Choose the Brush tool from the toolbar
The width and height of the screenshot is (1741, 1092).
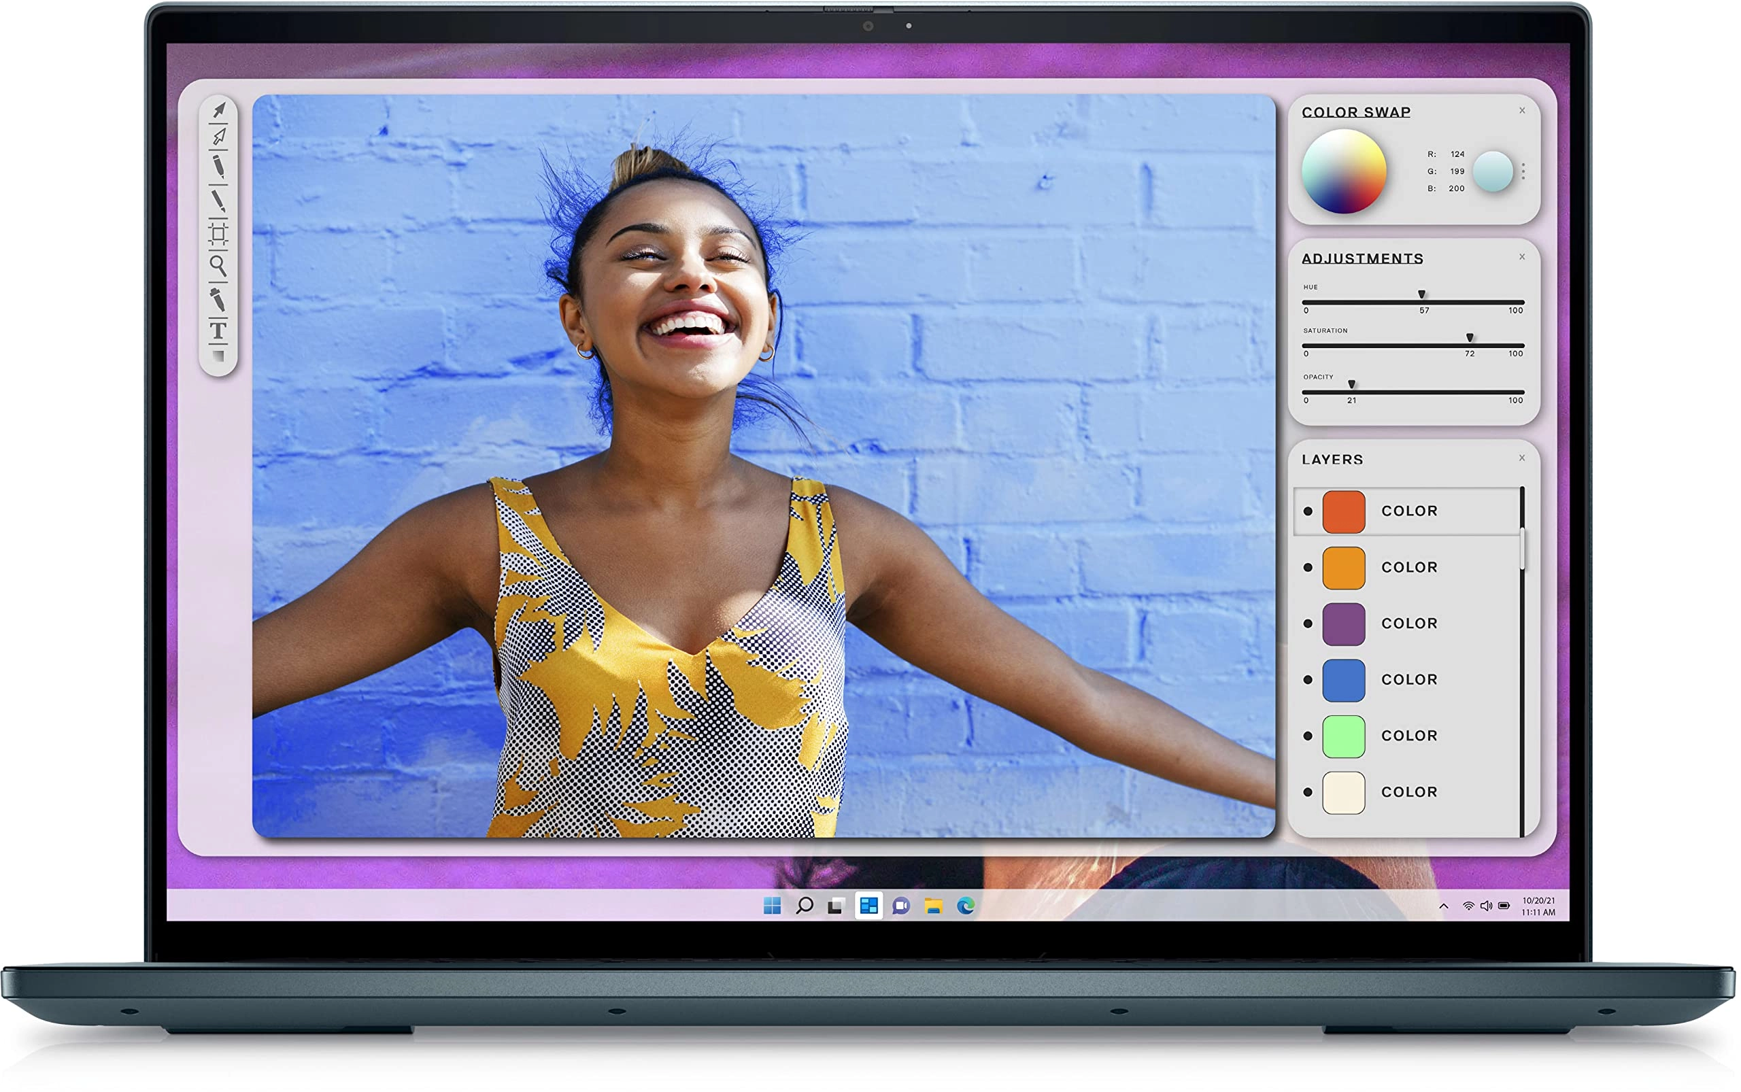point(220,197)
